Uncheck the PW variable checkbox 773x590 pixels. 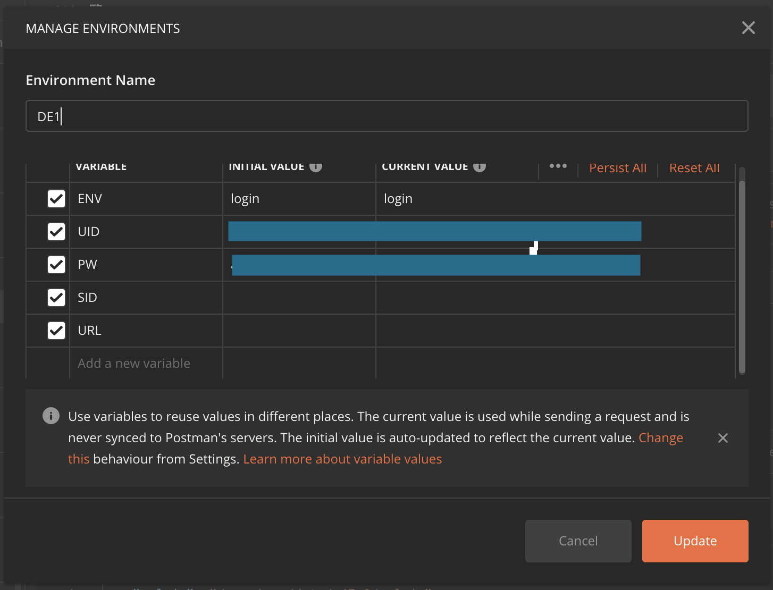(56, 265)
